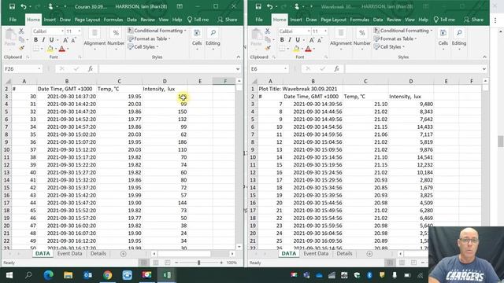
Task: Open Editing group in left window
Action: point(213,39)
